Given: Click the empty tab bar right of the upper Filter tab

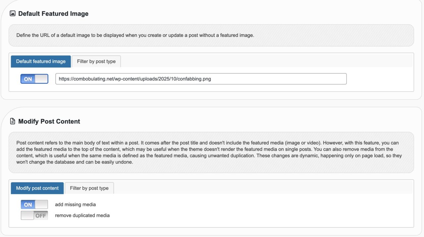Looking at the screenshot, I should pyautogui.click(x=265, y=61).
